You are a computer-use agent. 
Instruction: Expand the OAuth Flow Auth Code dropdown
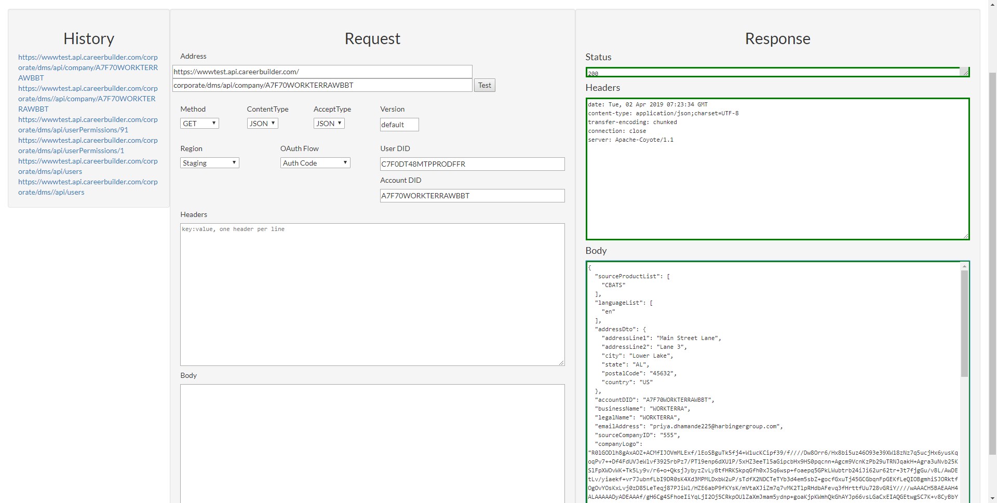(315, 163)
